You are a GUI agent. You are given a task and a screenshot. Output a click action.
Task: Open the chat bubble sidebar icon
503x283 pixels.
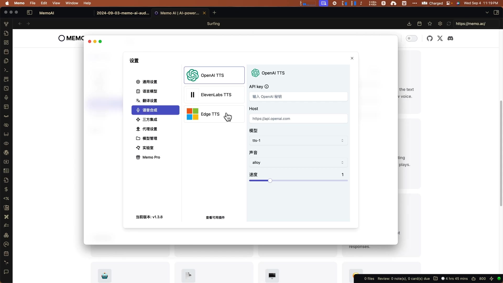pos(6,272)
